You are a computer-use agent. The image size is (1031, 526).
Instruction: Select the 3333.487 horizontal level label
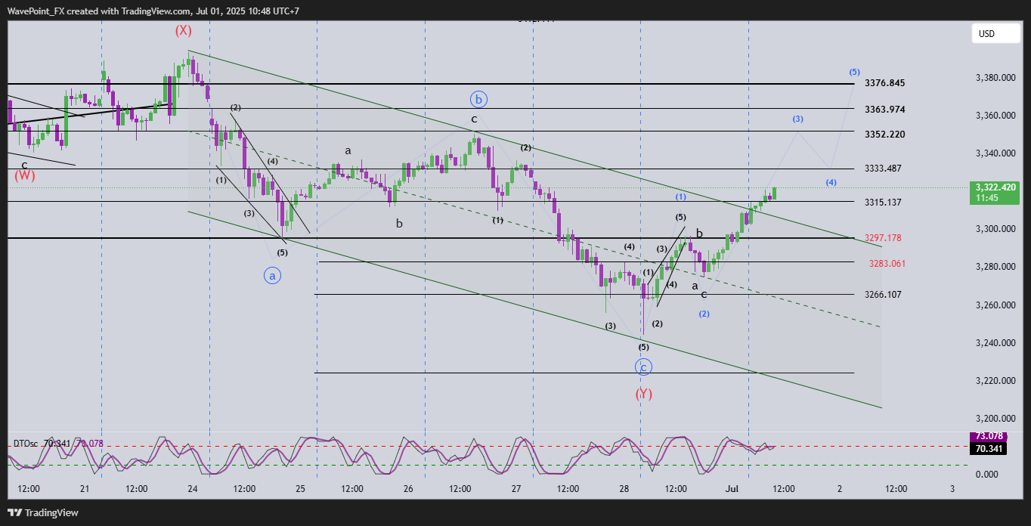(883, 169)
